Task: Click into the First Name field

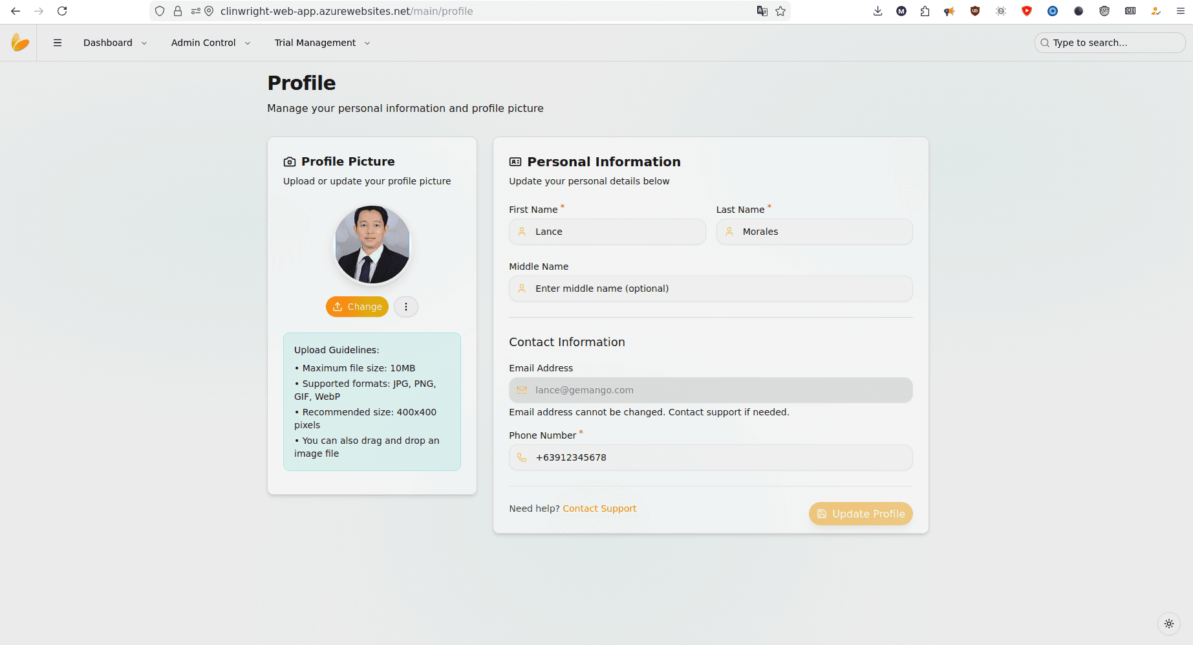Action: point(614,232)
